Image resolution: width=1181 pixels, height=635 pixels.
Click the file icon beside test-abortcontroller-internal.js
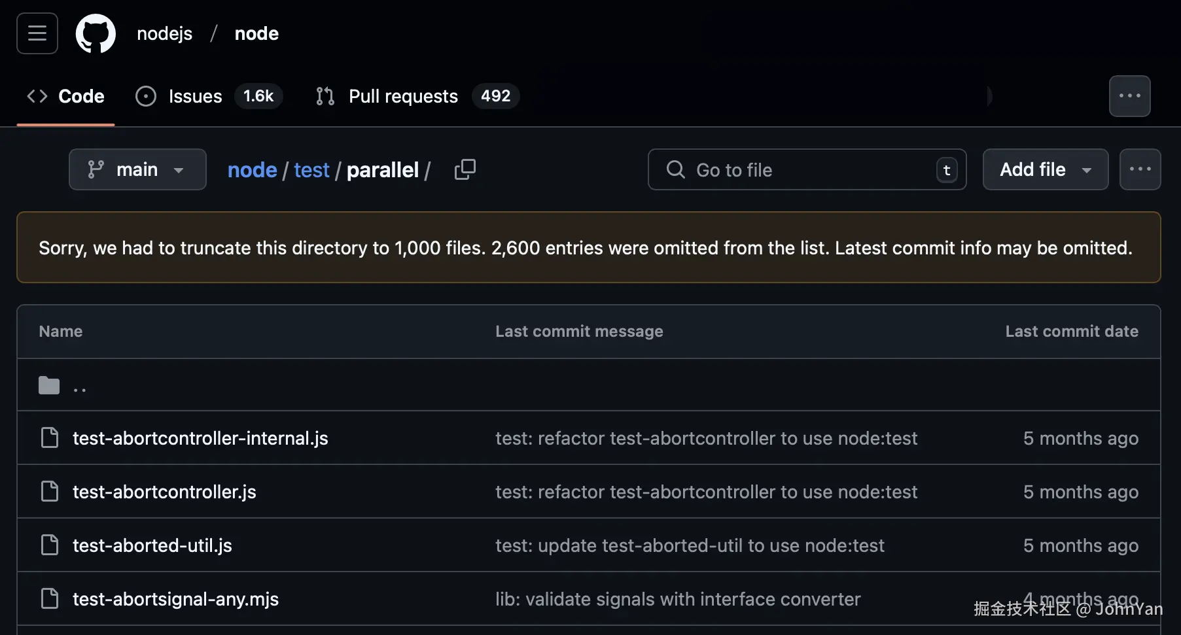click(x=50, y=438)
